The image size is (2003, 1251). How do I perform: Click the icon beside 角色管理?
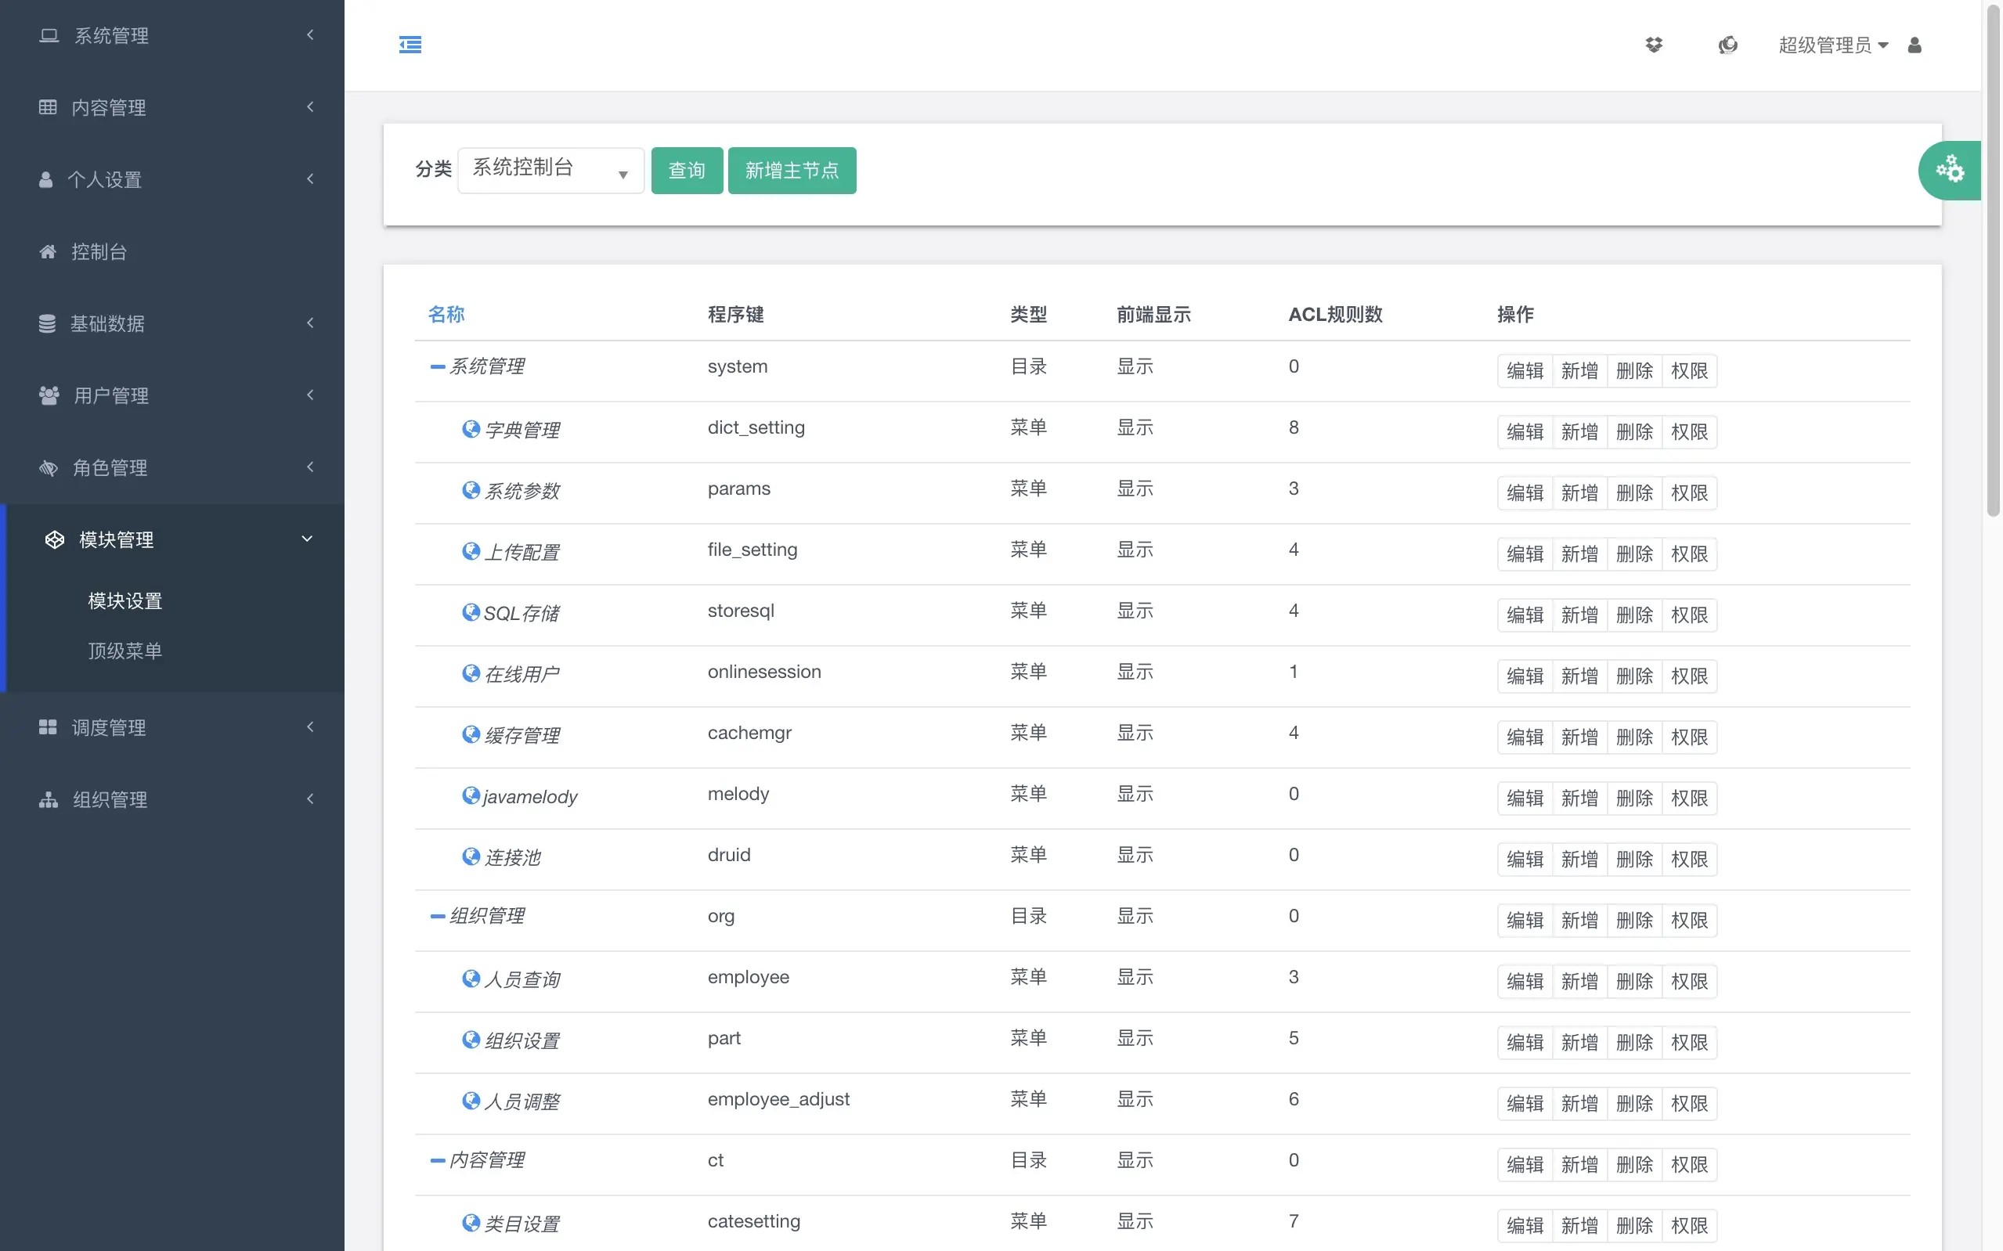click(49, 467)
